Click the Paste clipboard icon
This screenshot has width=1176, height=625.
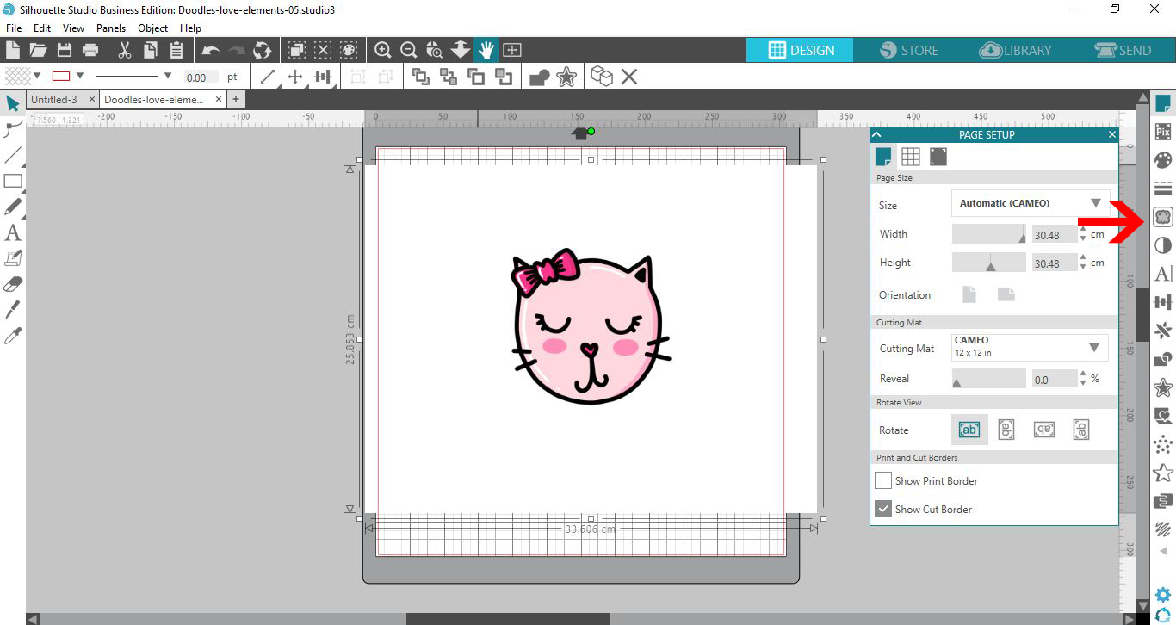[176, 50]
